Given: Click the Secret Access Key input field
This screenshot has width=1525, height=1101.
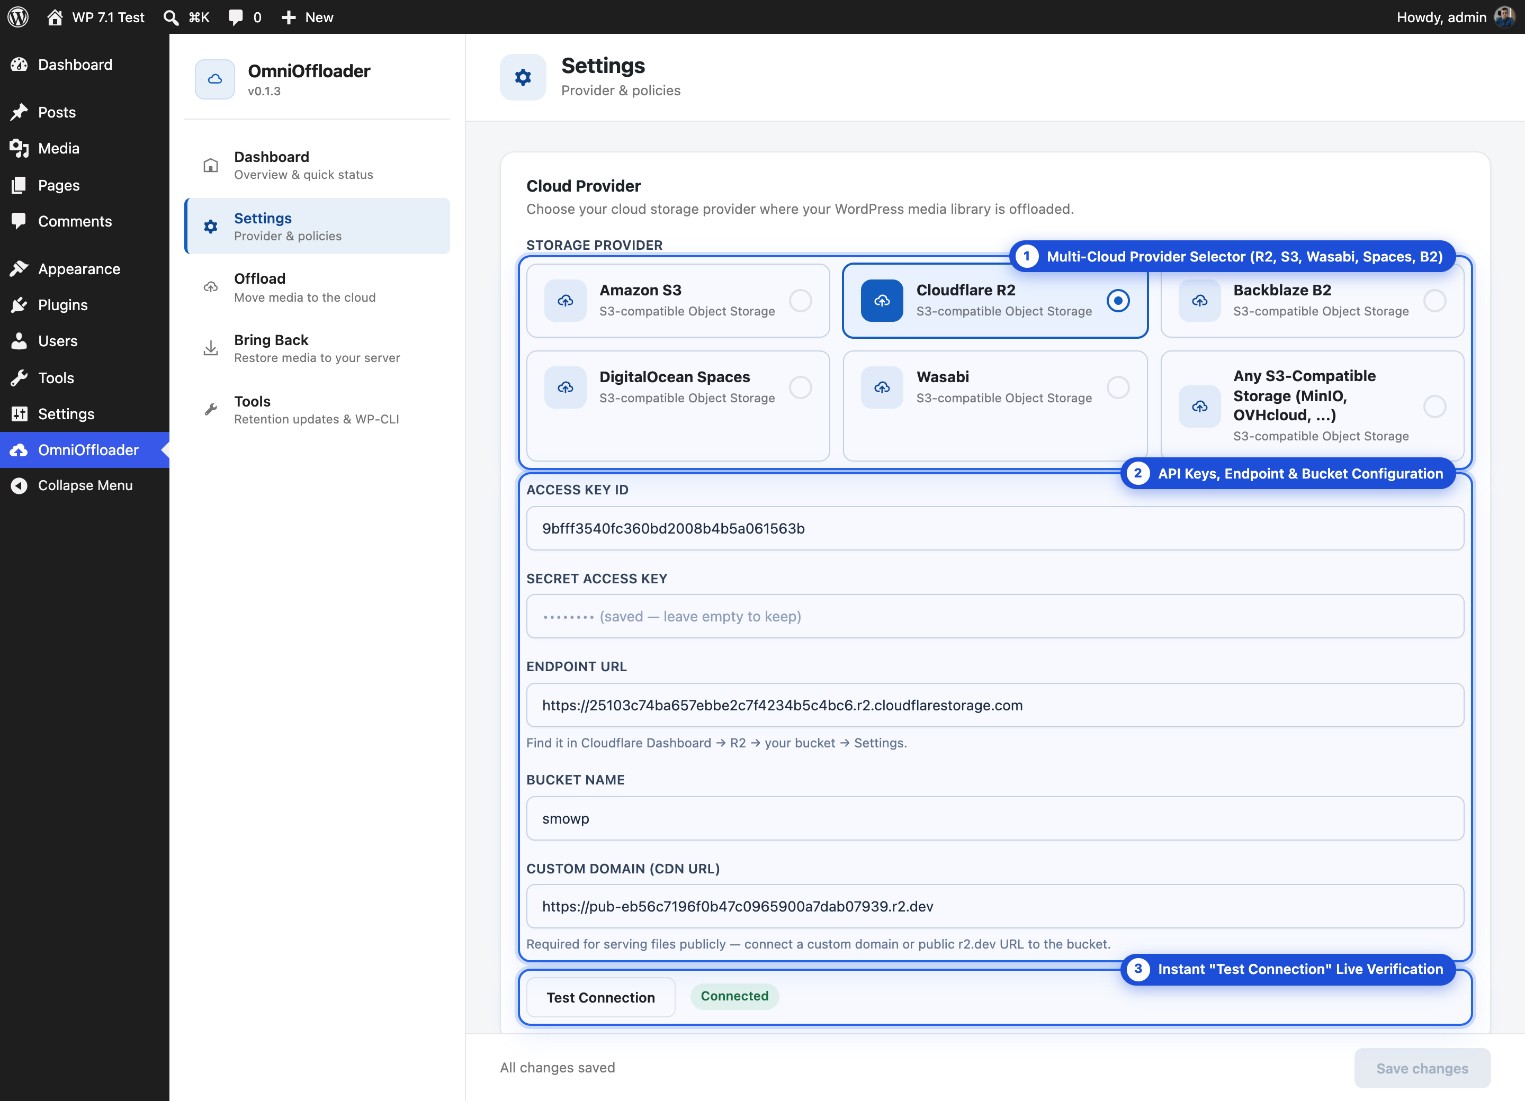Looking at the screenshot, I should (x=994, y=616).
